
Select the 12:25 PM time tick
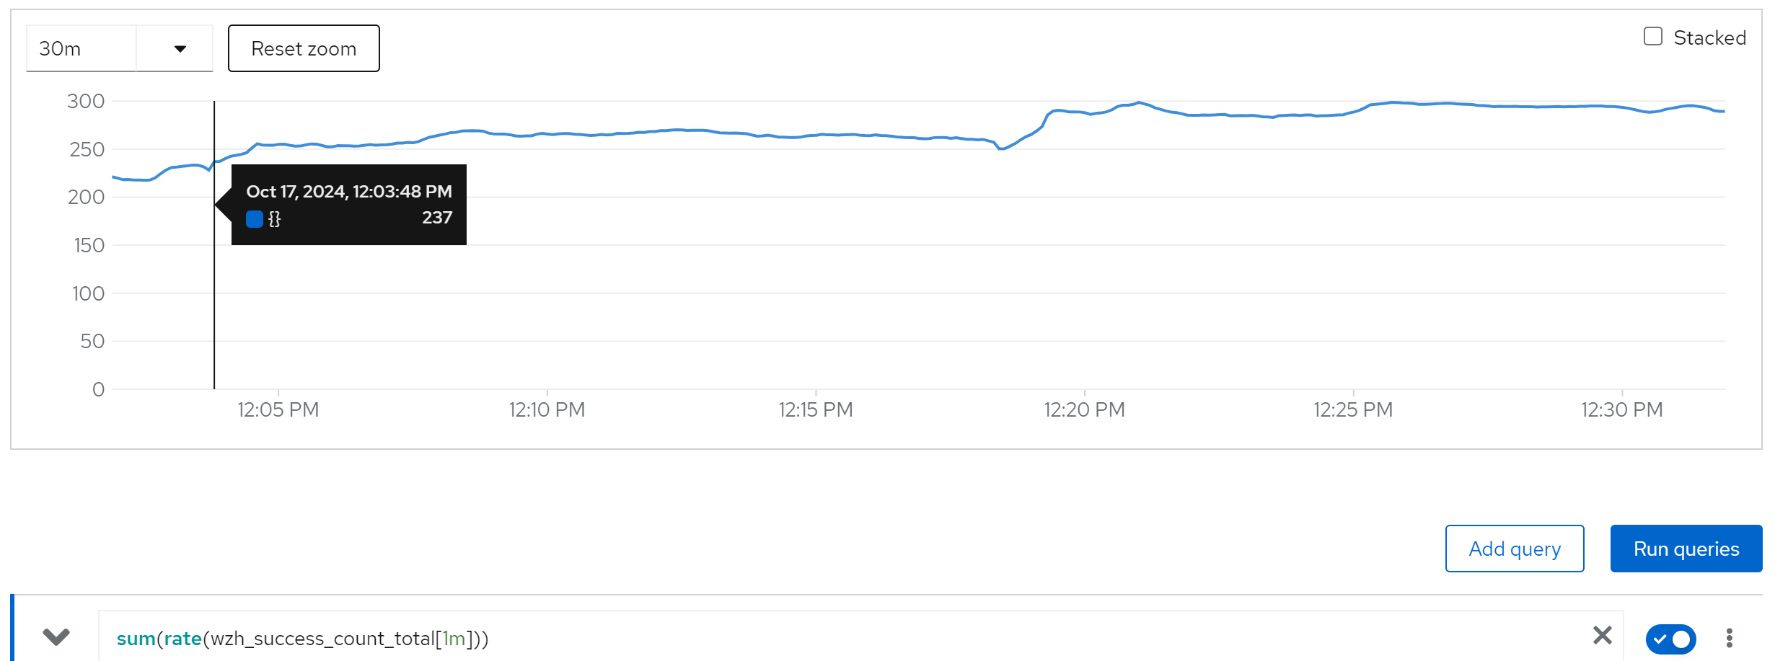coord(1353,409)
